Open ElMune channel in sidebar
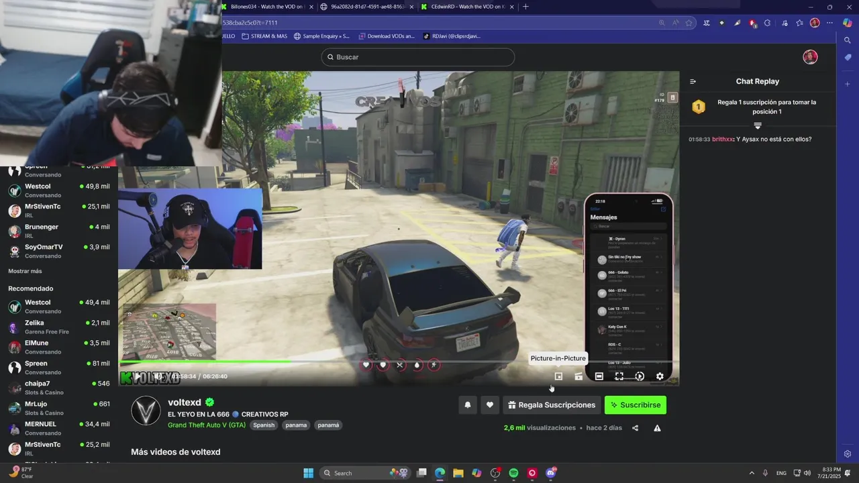 pyautogui.click(x=59, y=347)
